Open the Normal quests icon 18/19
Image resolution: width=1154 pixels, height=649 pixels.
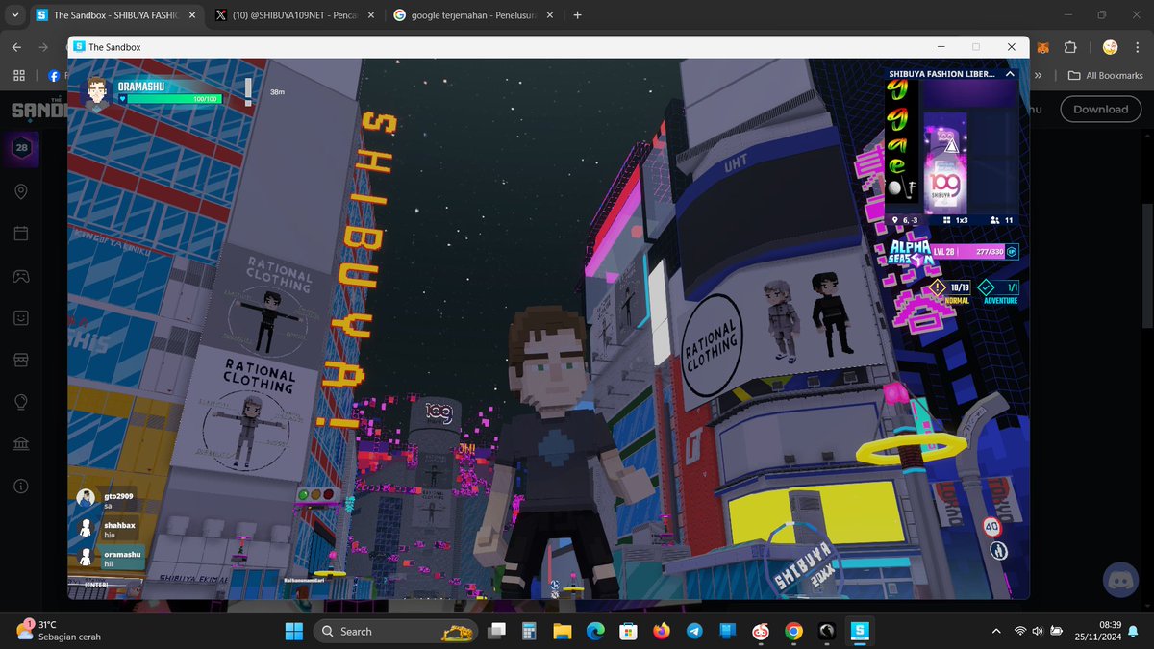938,287
